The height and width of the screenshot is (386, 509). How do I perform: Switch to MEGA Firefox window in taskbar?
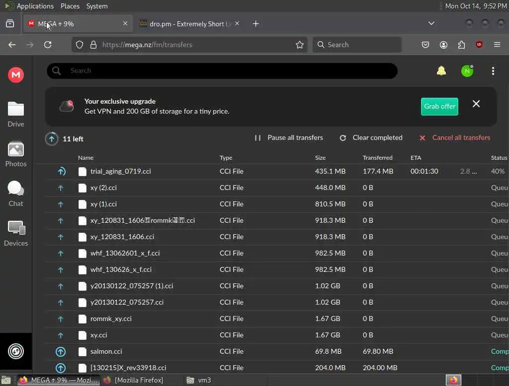(59, 380)
